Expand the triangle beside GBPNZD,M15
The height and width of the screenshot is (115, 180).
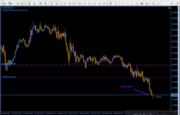(x=2, y=8)
